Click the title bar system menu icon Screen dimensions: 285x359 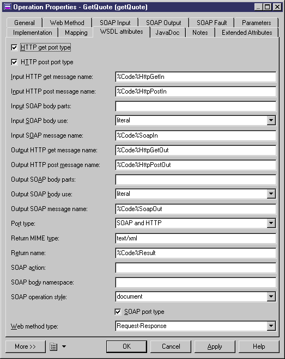(x=8, y=7)
